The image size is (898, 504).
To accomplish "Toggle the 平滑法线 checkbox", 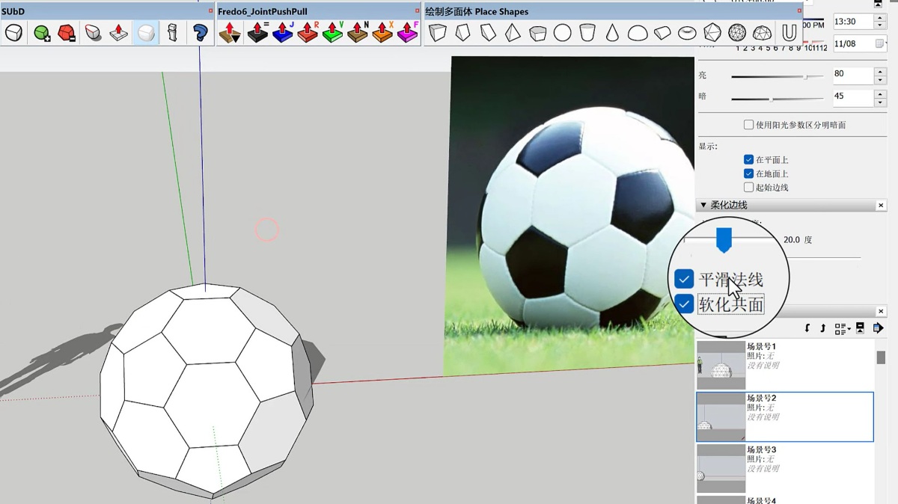I will [x=684, y=280].
